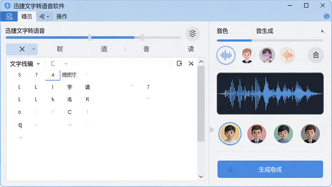Click the round 合 button
The height and width of the screenshot is (187, 332).
pos(316,55)
